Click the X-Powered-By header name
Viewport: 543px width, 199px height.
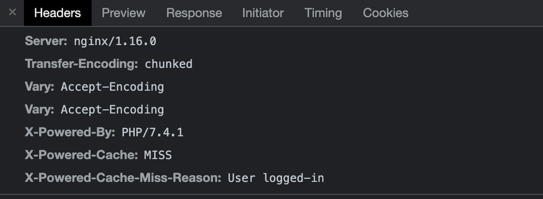click(x=70, y=132)
